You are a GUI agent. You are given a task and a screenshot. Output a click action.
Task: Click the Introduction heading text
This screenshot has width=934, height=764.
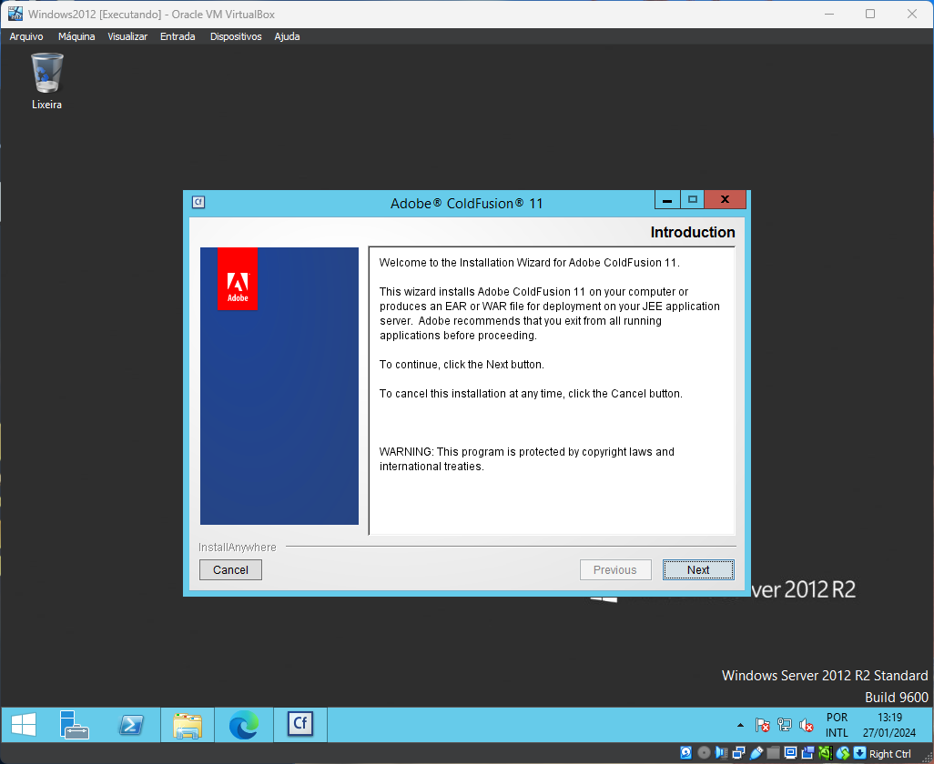point(693,232)
